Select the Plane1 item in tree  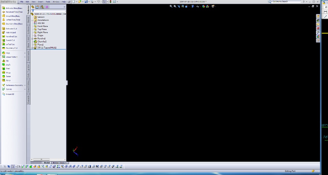tap(39, 45)
